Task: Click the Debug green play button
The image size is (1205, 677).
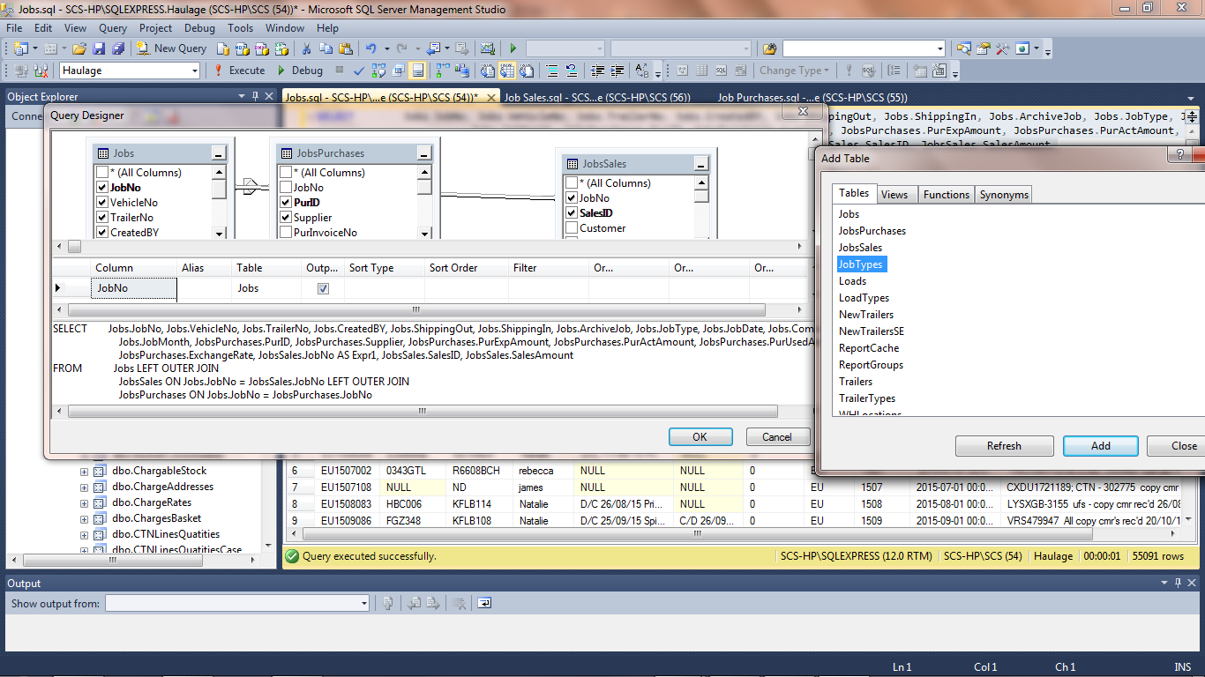Action: coord(300,71)
